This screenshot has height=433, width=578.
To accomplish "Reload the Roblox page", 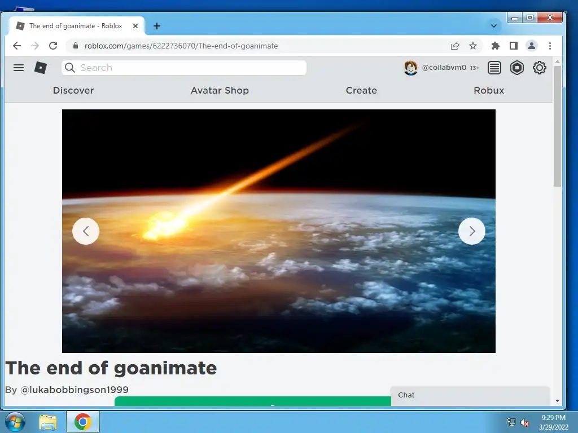I will coord(53,46).
